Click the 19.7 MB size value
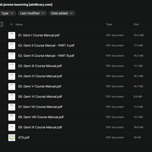Screen dimensions: 152x152 (x=138, y=86)
